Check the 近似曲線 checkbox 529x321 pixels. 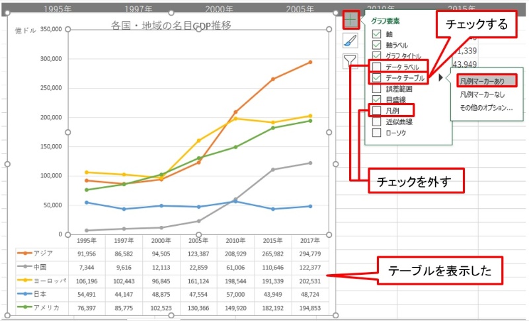tap(376, 122)
